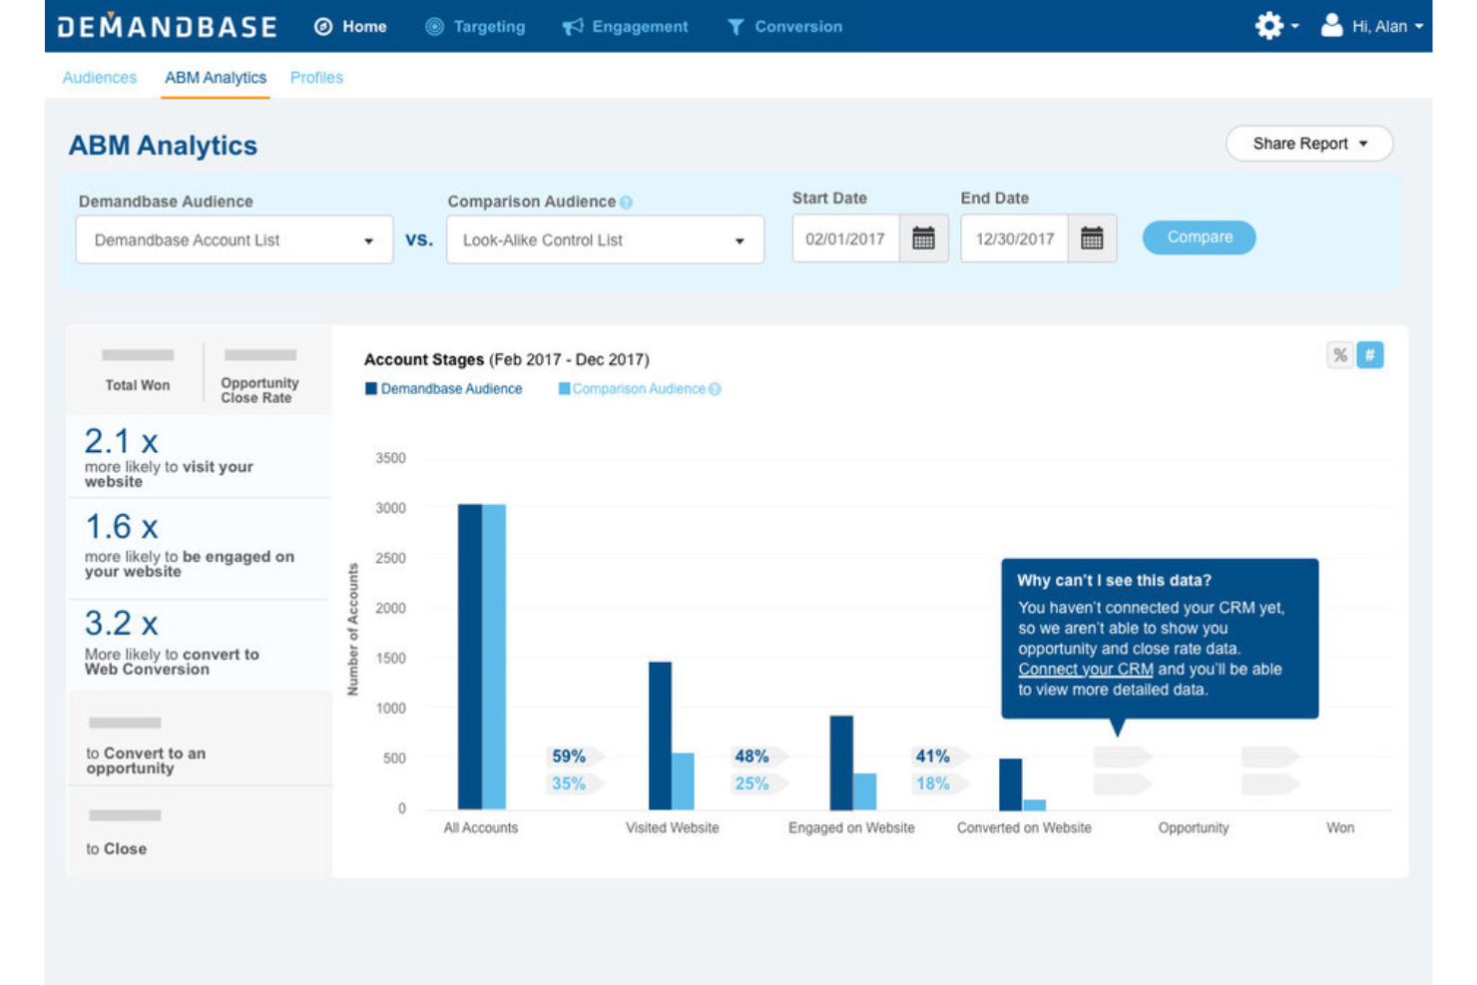Click the user avatar icon near Hi, Alan

[x=1332, y=26]
